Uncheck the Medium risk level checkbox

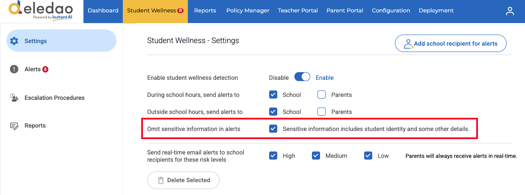(x=316, y=156)
